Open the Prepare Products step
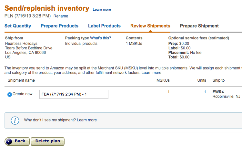The height and width of the screenshot is (153, 242). tap(60, 26)
